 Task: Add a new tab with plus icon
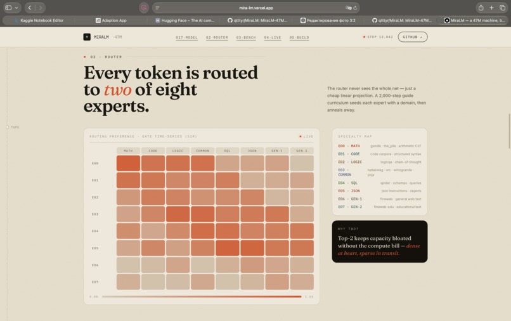[x=491, y=8]
